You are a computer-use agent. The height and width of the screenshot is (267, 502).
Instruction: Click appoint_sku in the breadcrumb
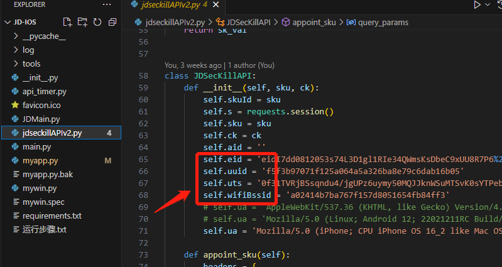coord(314,23)
